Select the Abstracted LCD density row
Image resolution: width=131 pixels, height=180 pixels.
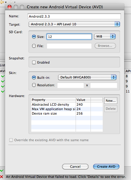[x=67, y=104]
